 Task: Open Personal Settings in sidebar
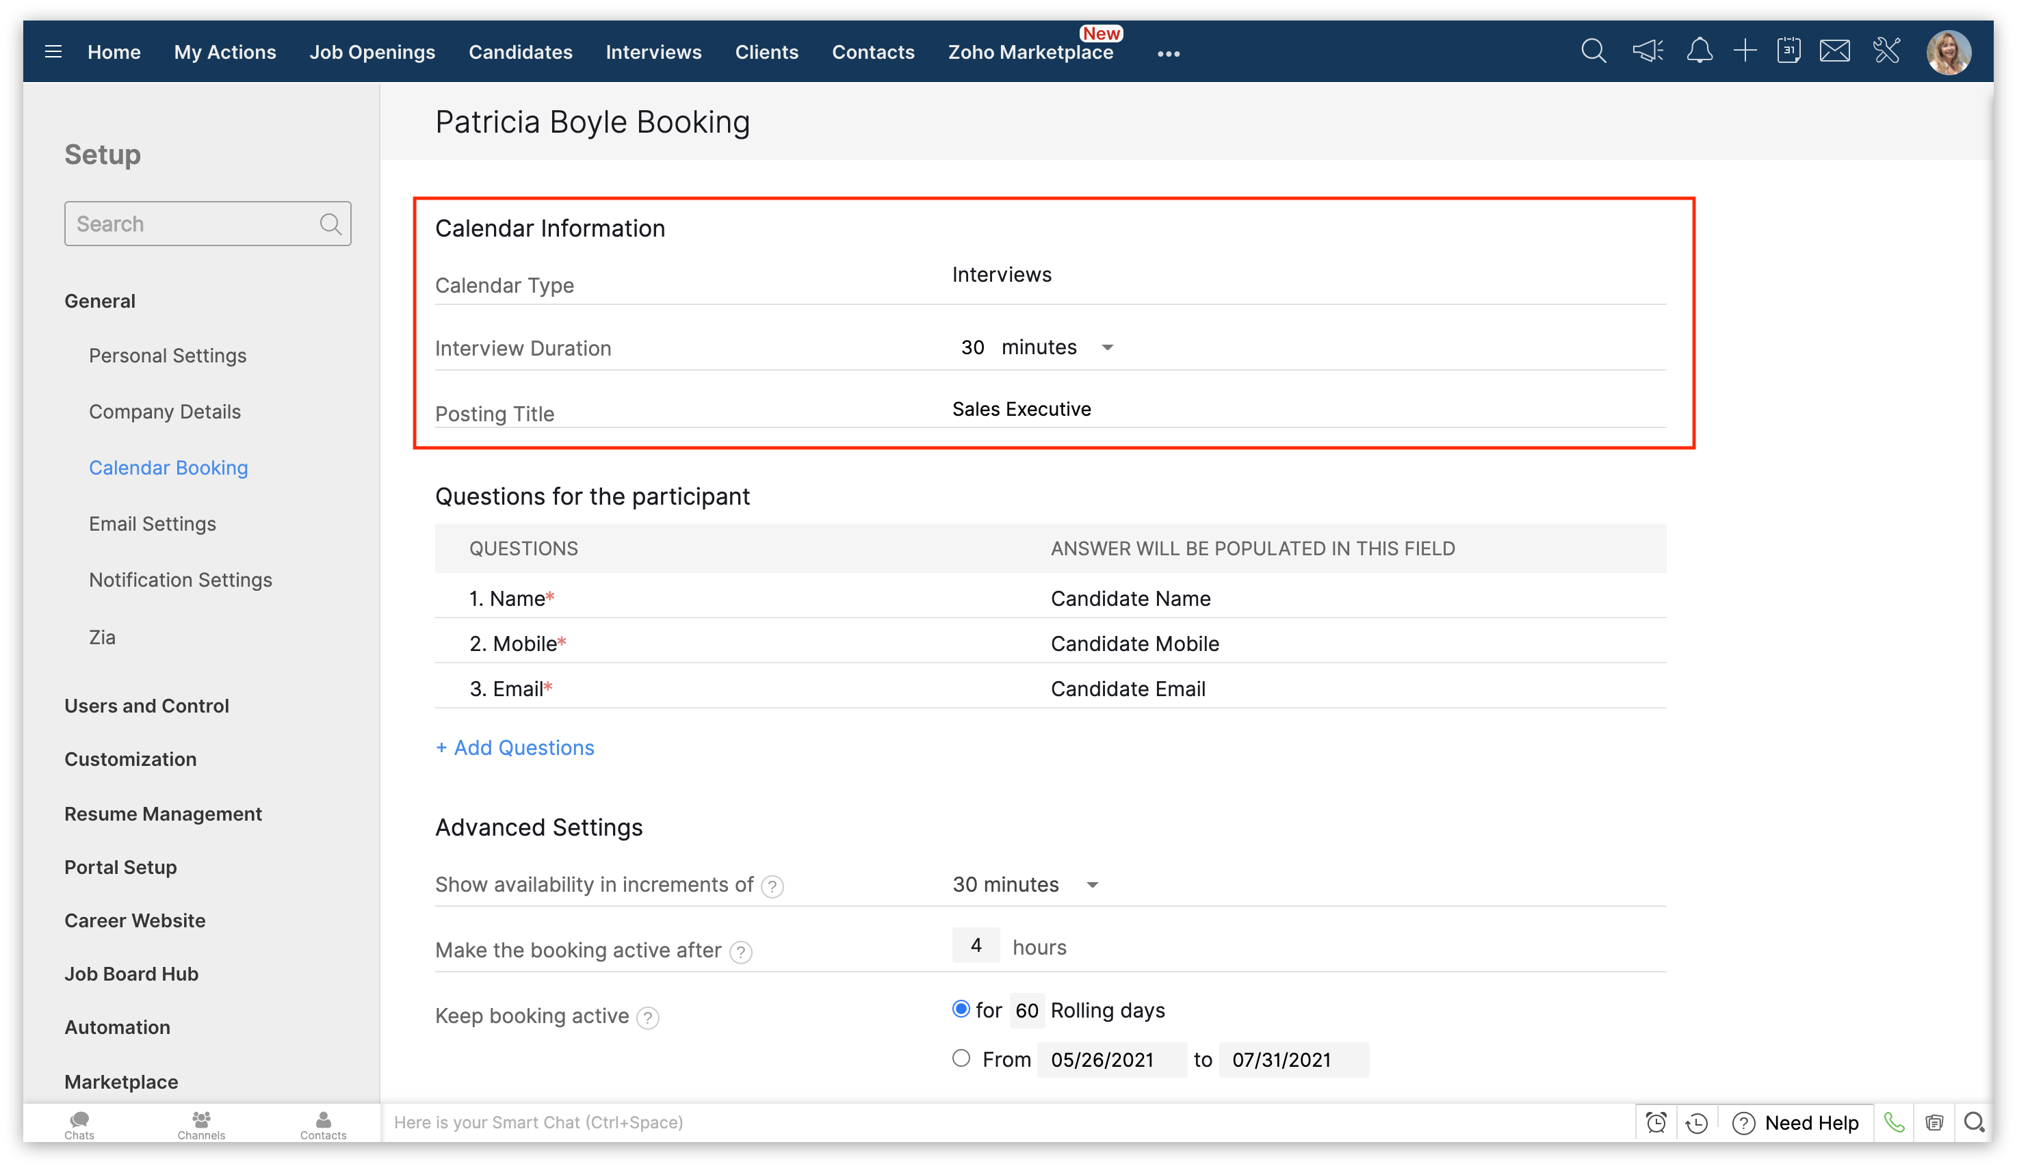tap(167, 355)
